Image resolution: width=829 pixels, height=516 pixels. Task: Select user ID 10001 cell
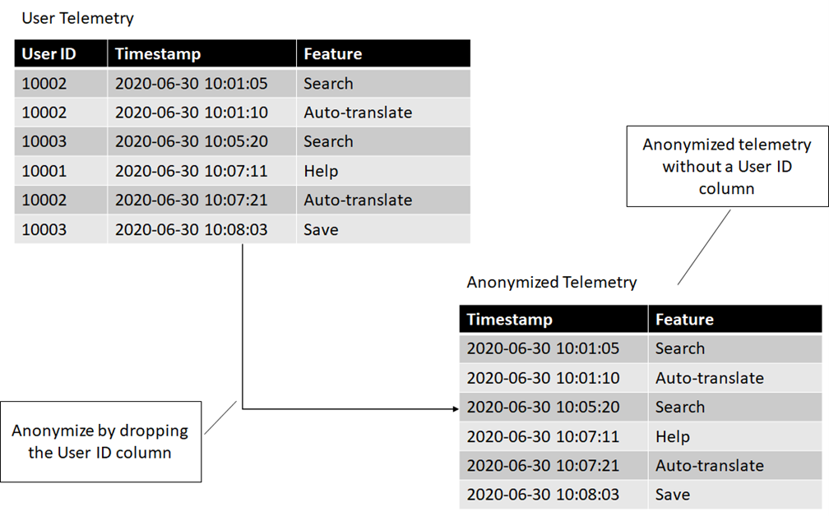click(61, 171)
